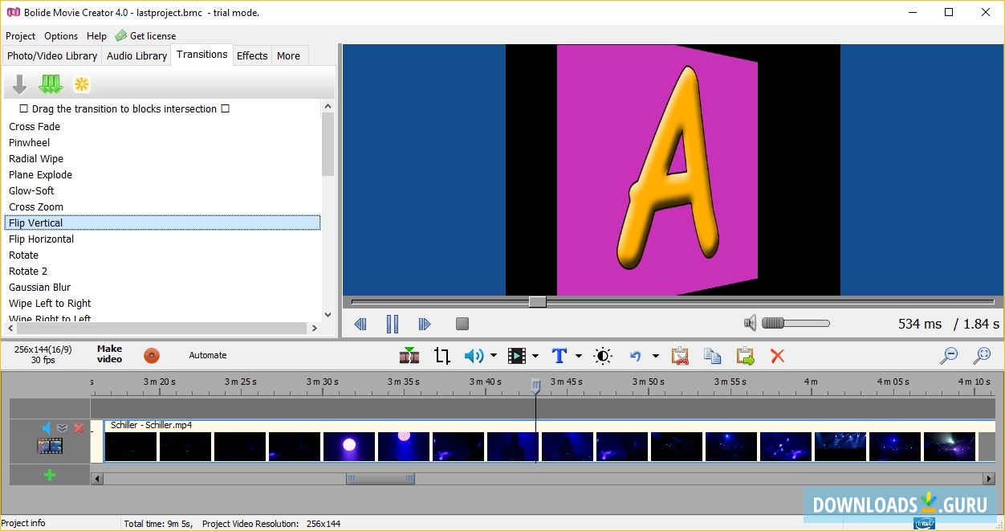Screen dimensions: 1005x531
Task: Pause the preview playback
Action: coord(393,324)
